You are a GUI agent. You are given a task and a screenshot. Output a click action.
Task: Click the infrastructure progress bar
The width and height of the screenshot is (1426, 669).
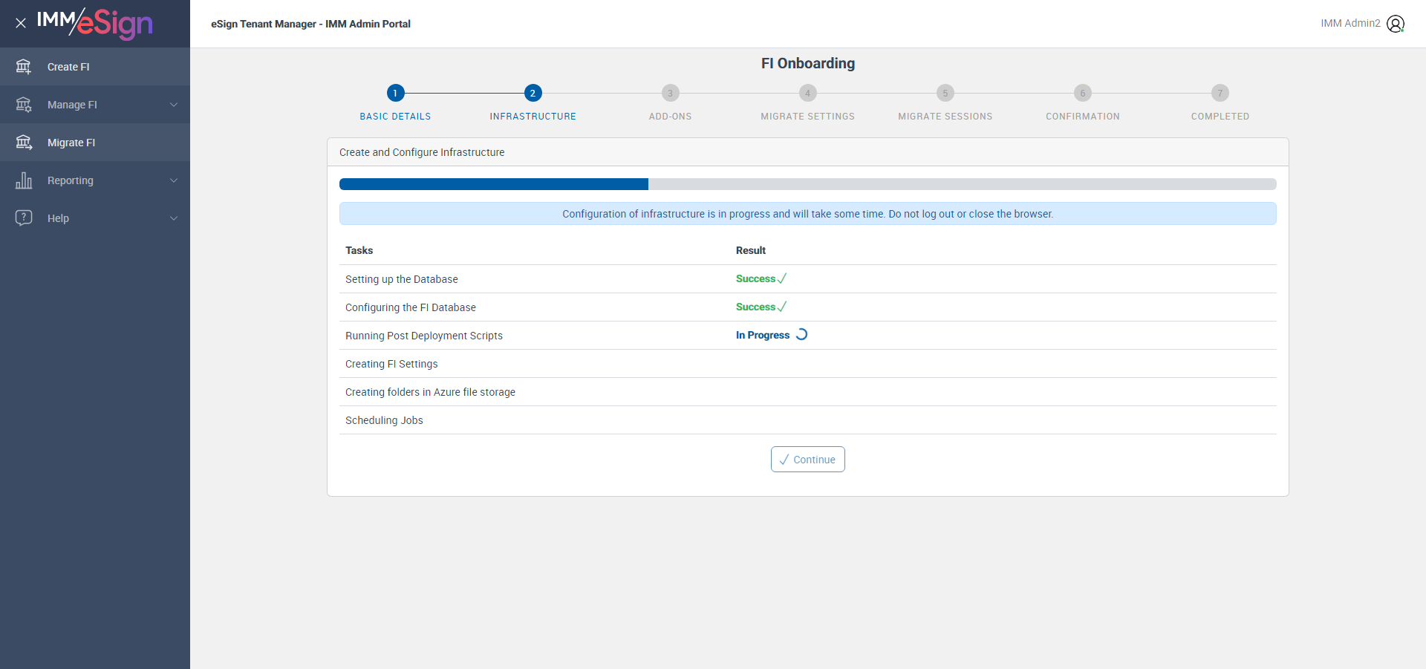(x=807, y=184)
